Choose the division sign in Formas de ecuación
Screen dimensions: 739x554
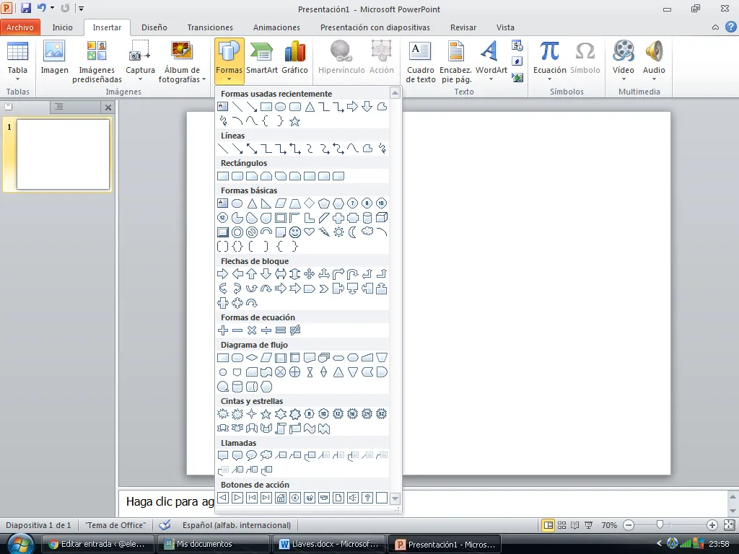(x=266, y=330)
